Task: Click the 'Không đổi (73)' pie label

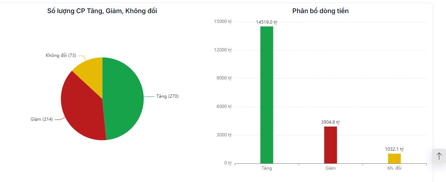Action: click(x=61, y=55)
